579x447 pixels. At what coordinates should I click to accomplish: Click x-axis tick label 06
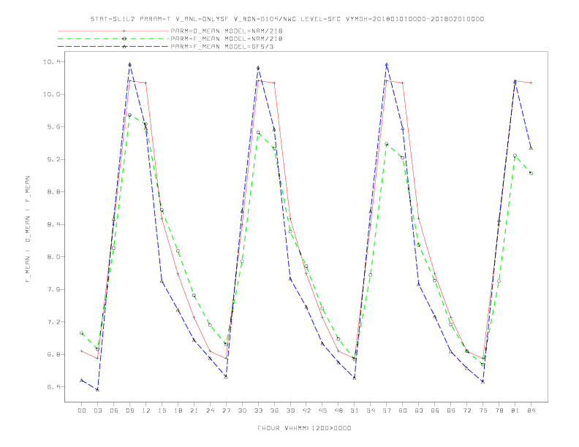tap(114, 410)
